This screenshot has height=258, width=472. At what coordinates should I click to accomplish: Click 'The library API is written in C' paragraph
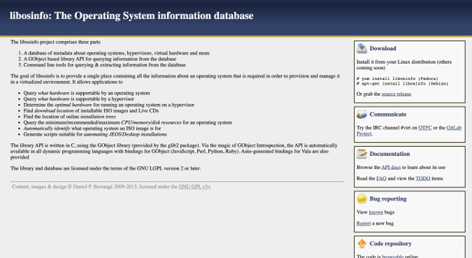(x=174, y=151)
